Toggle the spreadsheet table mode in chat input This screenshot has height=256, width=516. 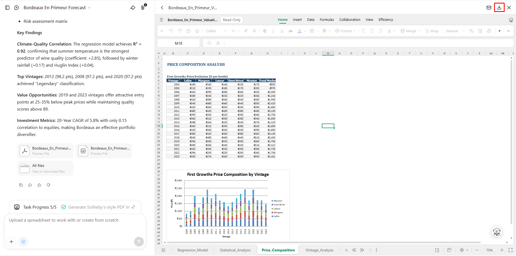tap(23, 242)
